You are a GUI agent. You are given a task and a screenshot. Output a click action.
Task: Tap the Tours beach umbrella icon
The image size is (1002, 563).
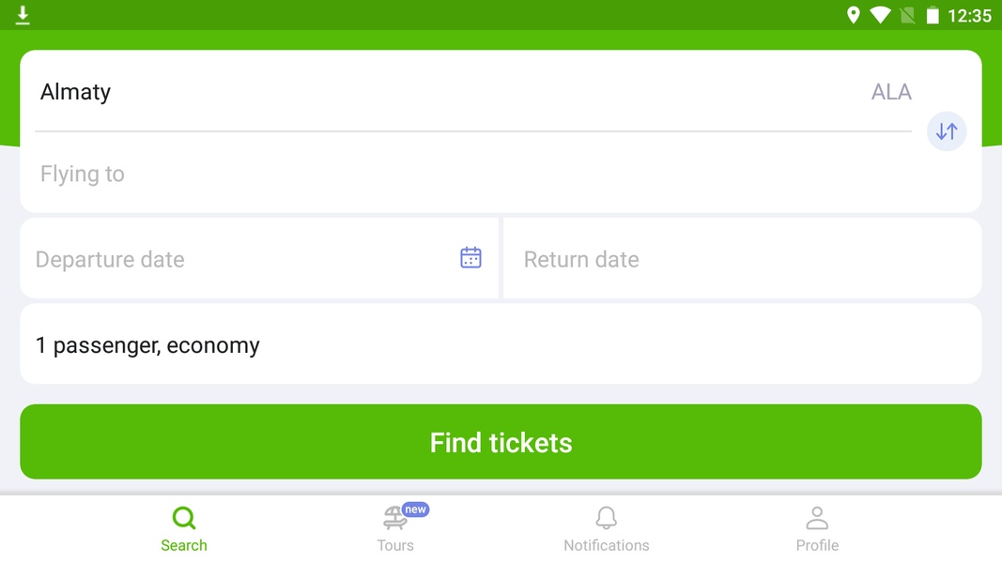click(x=395, y=518)
